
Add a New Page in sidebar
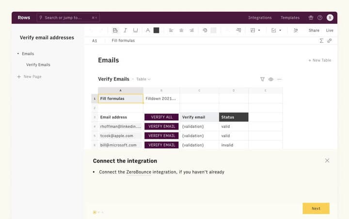tap(30, 77)
